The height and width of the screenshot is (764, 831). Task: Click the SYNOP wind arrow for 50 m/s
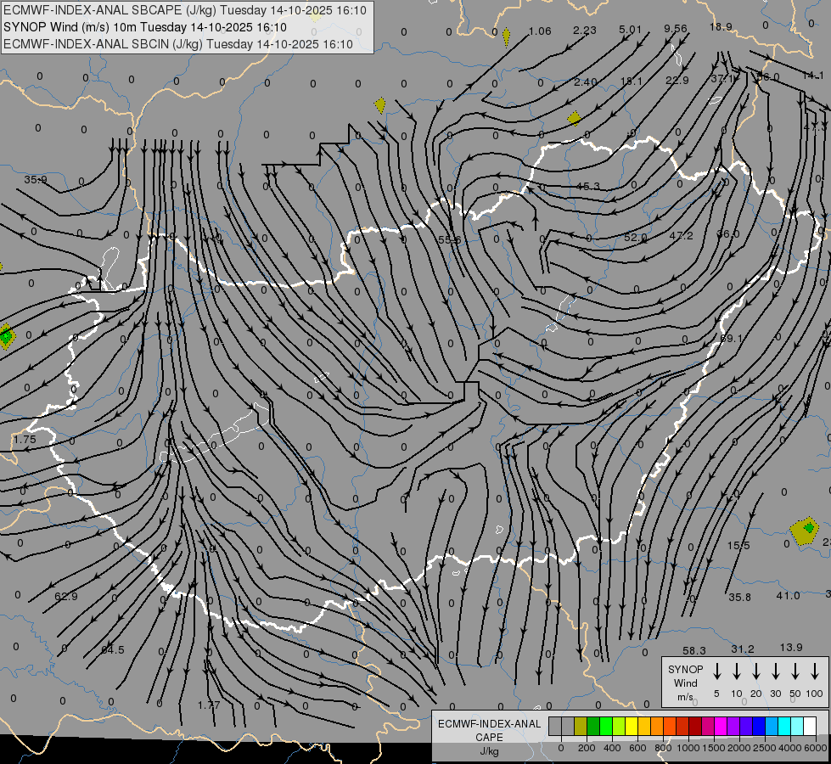(x=795, y=671)
